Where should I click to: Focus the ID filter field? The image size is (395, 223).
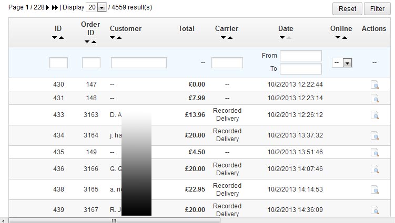coord(58,63)
